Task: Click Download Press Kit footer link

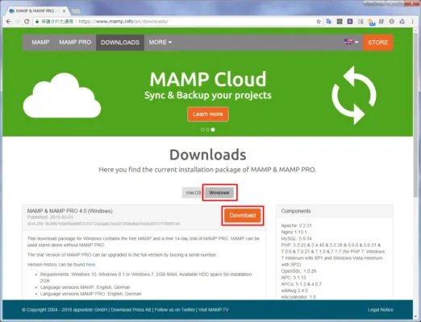Action: [x=131, y=310]
